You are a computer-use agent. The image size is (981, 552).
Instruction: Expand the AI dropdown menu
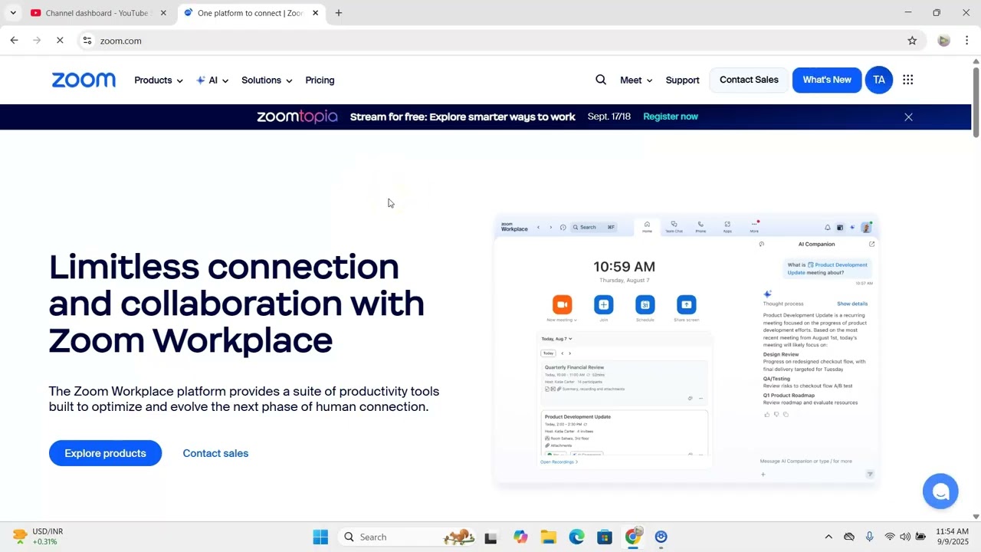click(x=212, y=80)
